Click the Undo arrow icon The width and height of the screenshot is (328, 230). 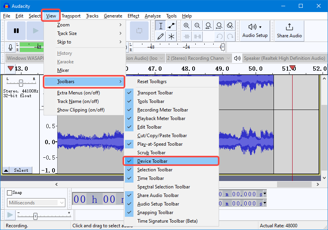coord(219,37)
